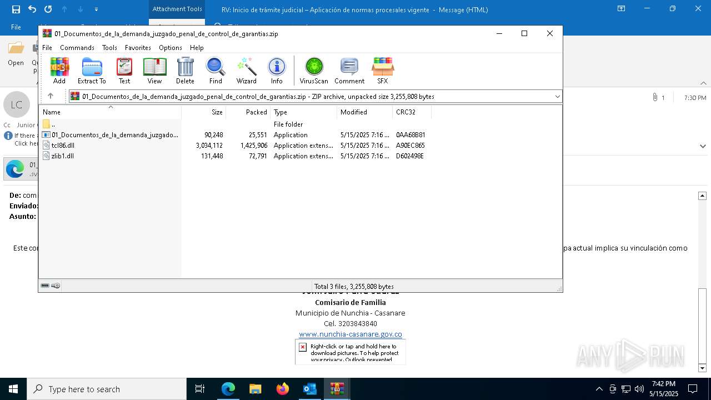Click the Outlook ribbon display options icon
Screen dimensions: 711x400
(x=621, y=9)
